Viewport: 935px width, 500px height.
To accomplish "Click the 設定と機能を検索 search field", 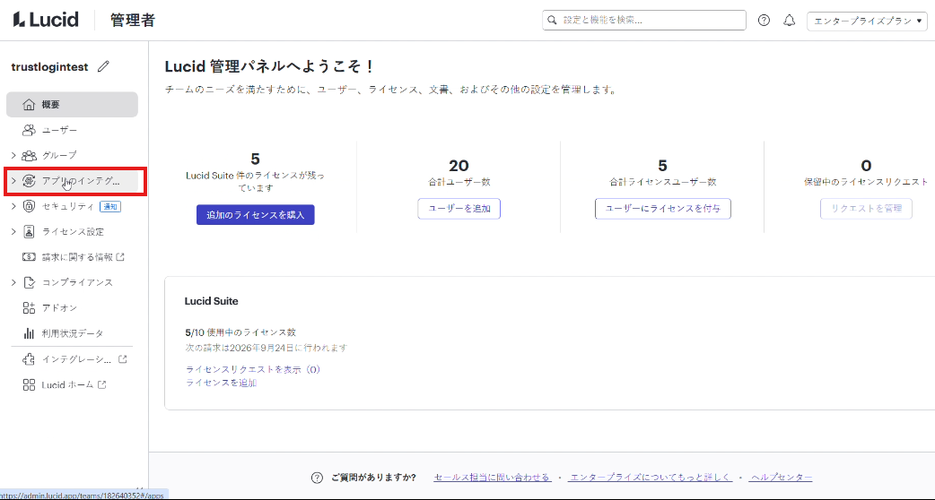I will coord(644,21).
